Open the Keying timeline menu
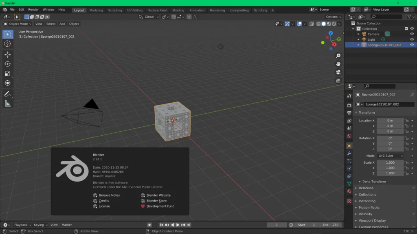Image resolution: width=417 pixels, height=234 pixels. click(40, 225)
